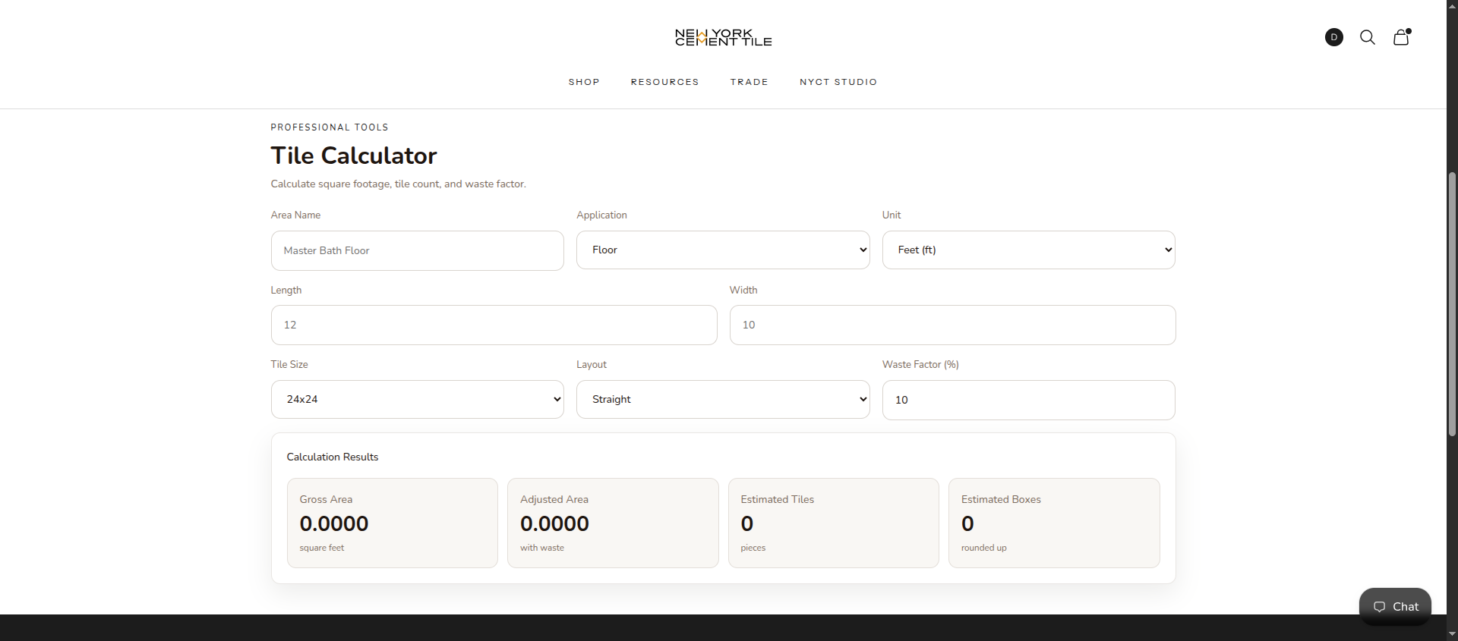Expand the Tile Size dropdown showing 24x24
Screen dimensions: 1458x641
pos(417,399)
